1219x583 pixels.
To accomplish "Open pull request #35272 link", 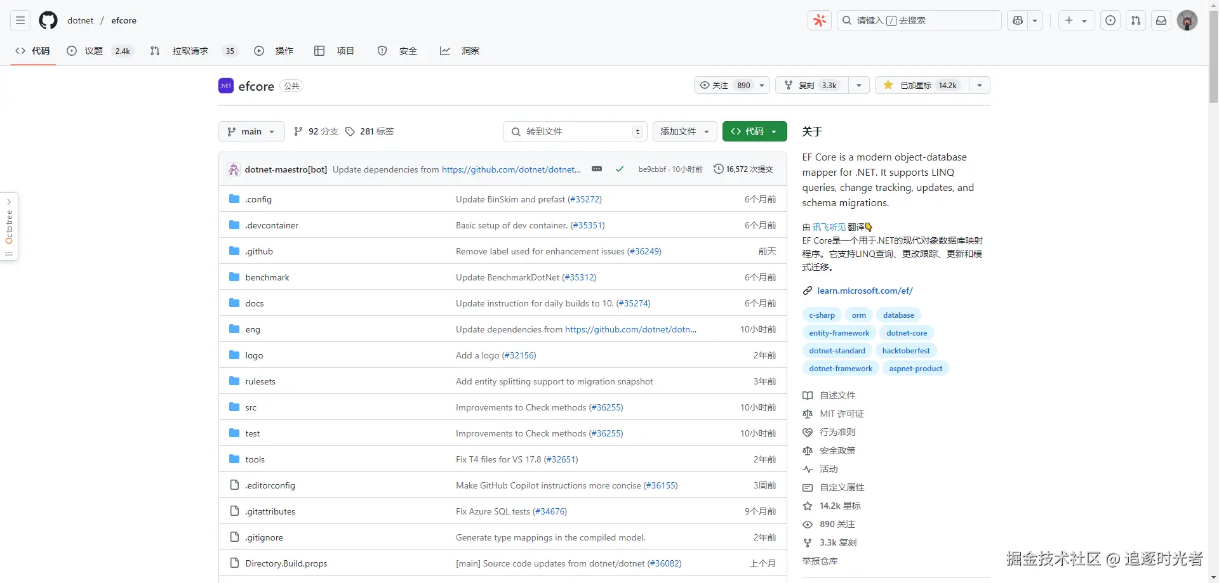I will [585, 199].
